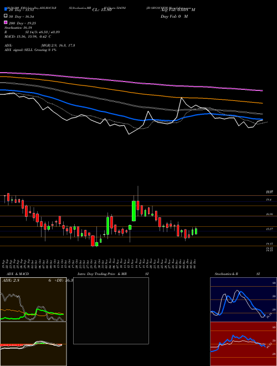Open the MACD histogram panel
Viewport: 277px width, 366px height.
click(33, 344)
